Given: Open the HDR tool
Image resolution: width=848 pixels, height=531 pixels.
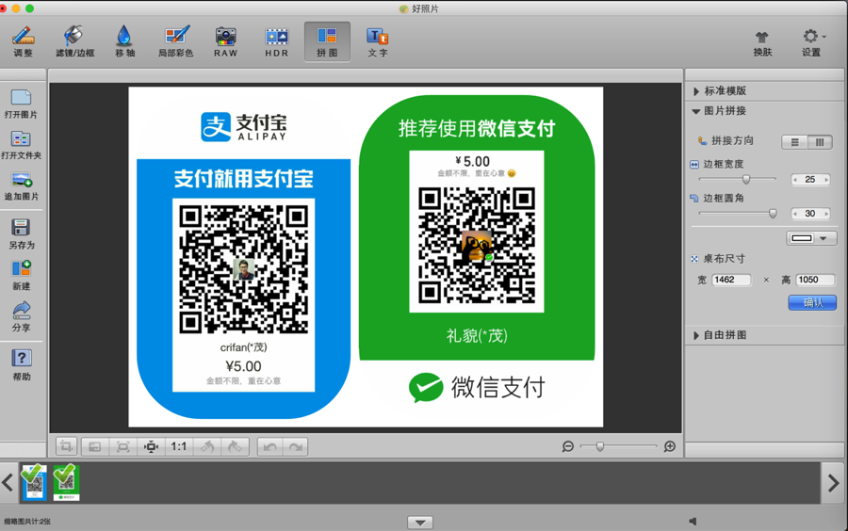Looking at the screenshot, I should coord(276,41).
